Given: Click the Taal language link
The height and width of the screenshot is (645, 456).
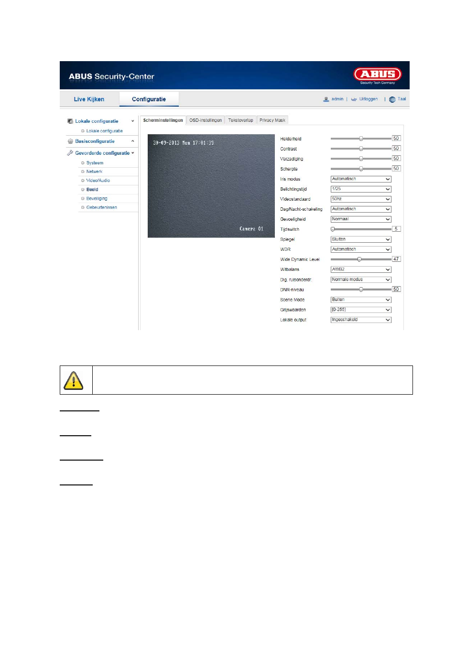Looking at the screenshot, I should point(402,99).
